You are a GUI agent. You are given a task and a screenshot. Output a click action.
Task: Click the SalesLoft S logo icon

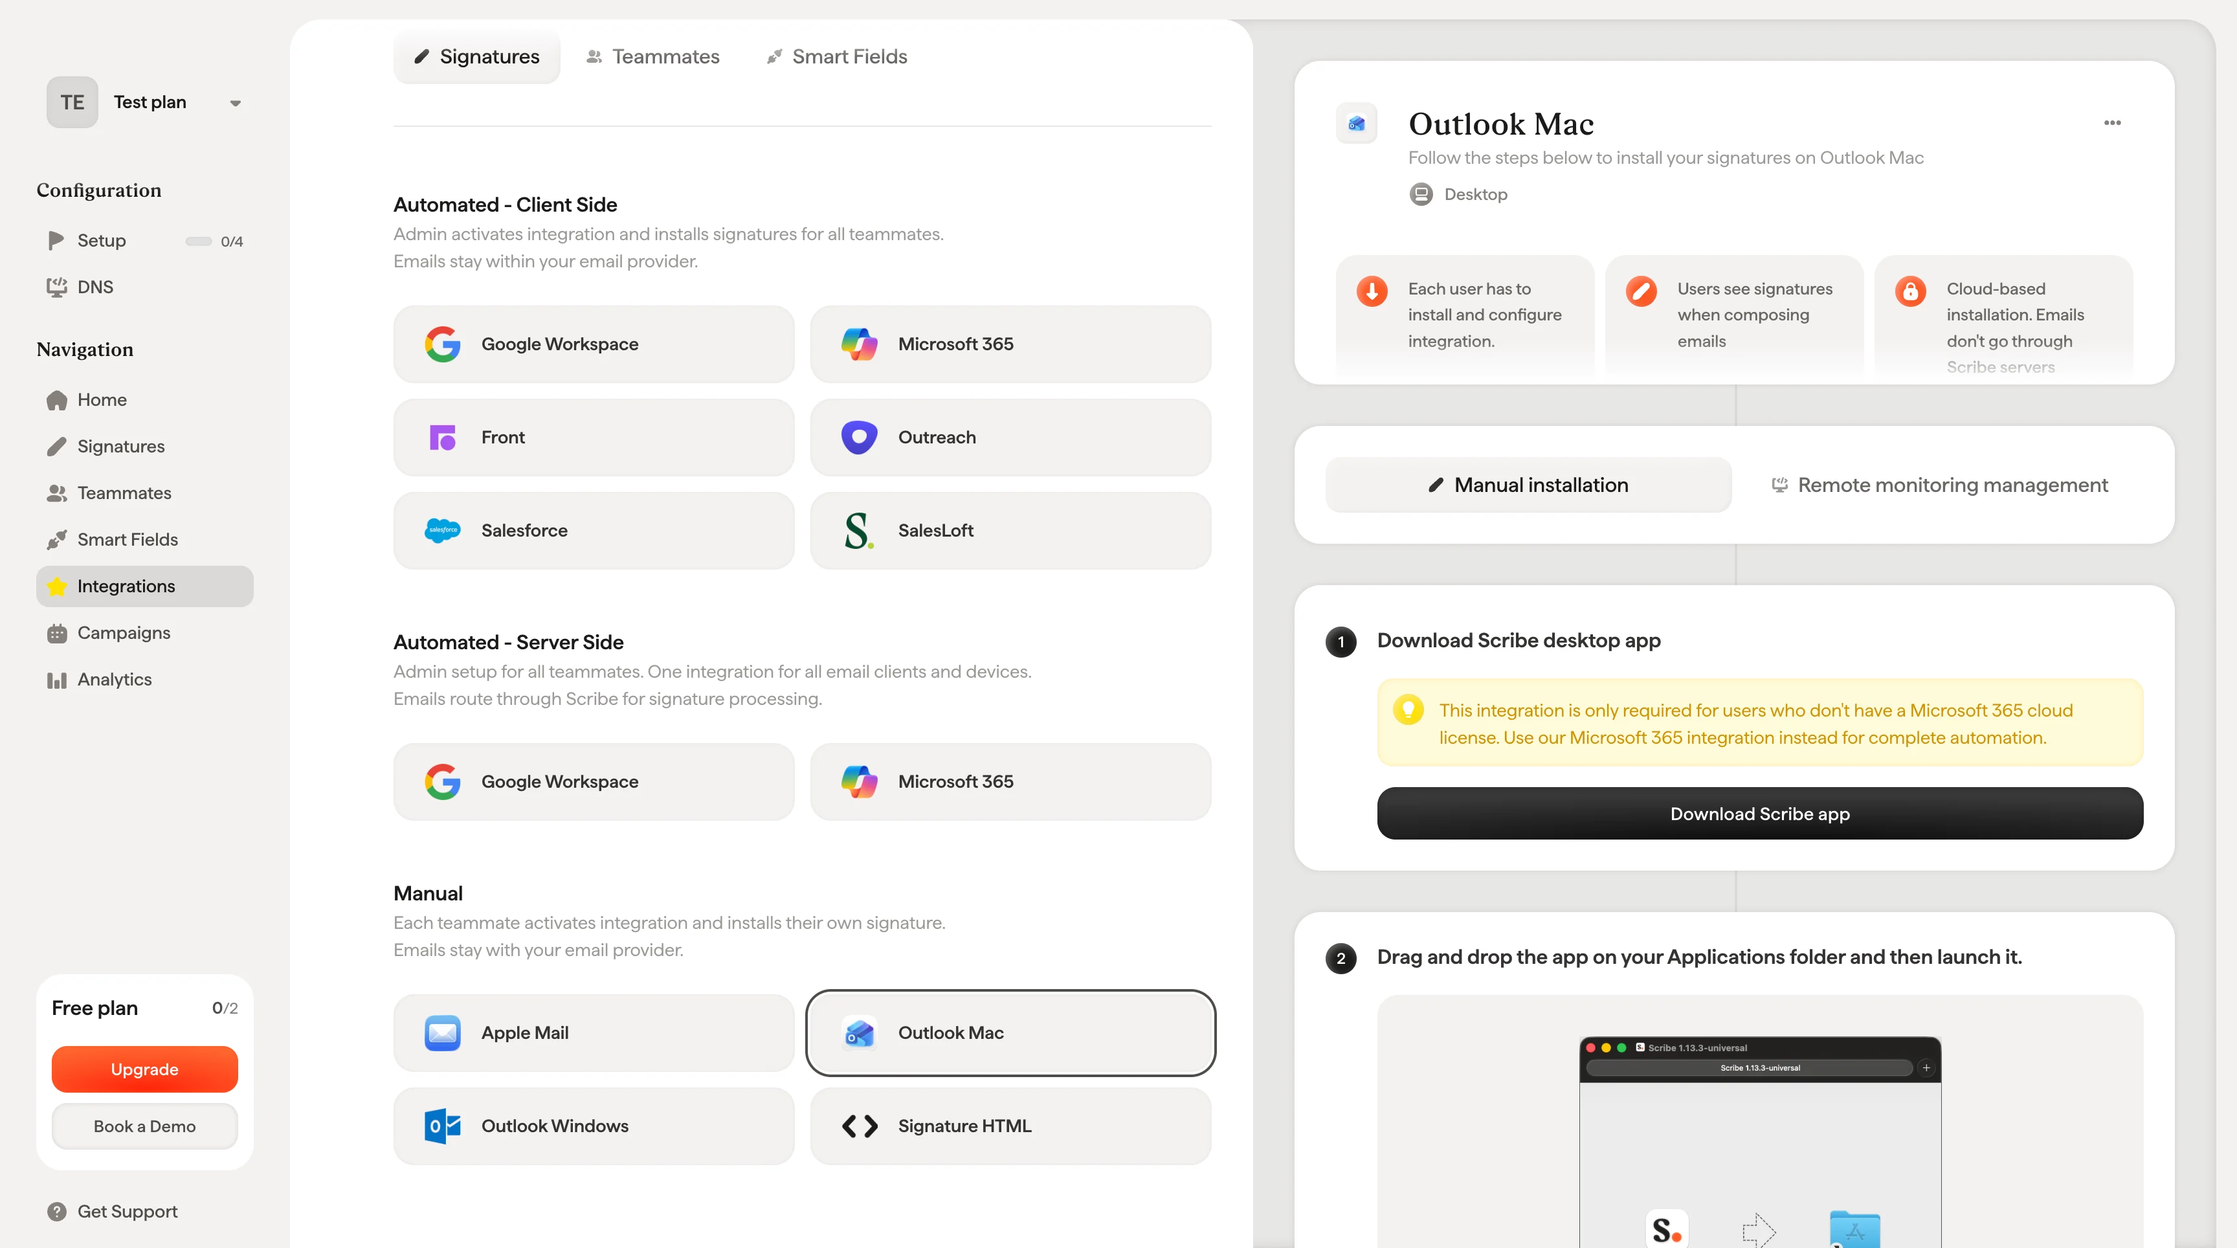[858, 531]
